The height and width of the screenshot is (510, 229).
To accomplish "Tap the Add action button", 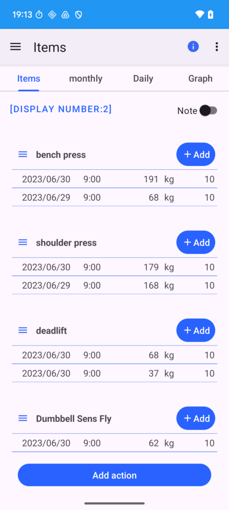I will [114, 475].
